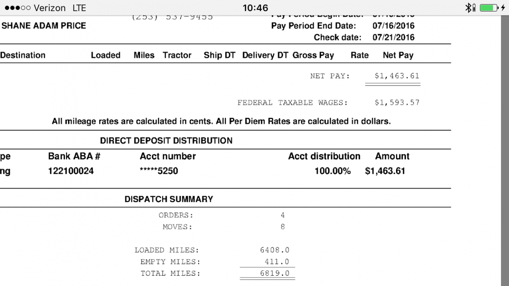Image resolution: width=509 pixels, height=286 pixels.
Task: Select the FEDERAL TAXABLE WAGES value
Action: (397, 103)
